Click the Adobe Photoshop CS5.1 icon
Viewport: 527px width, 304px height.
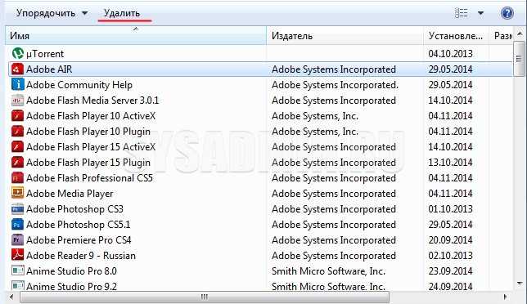coord(17,224)
